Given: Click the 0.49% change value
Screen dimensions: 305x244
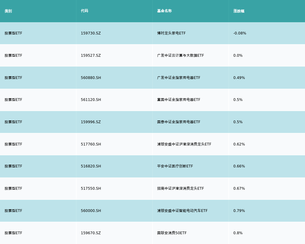Looking at the screenshot, I should point(239,78).
